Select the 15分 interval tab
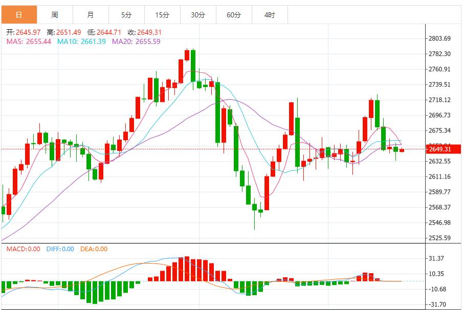This screenshot has width=464, height=310. pos(162,15)
